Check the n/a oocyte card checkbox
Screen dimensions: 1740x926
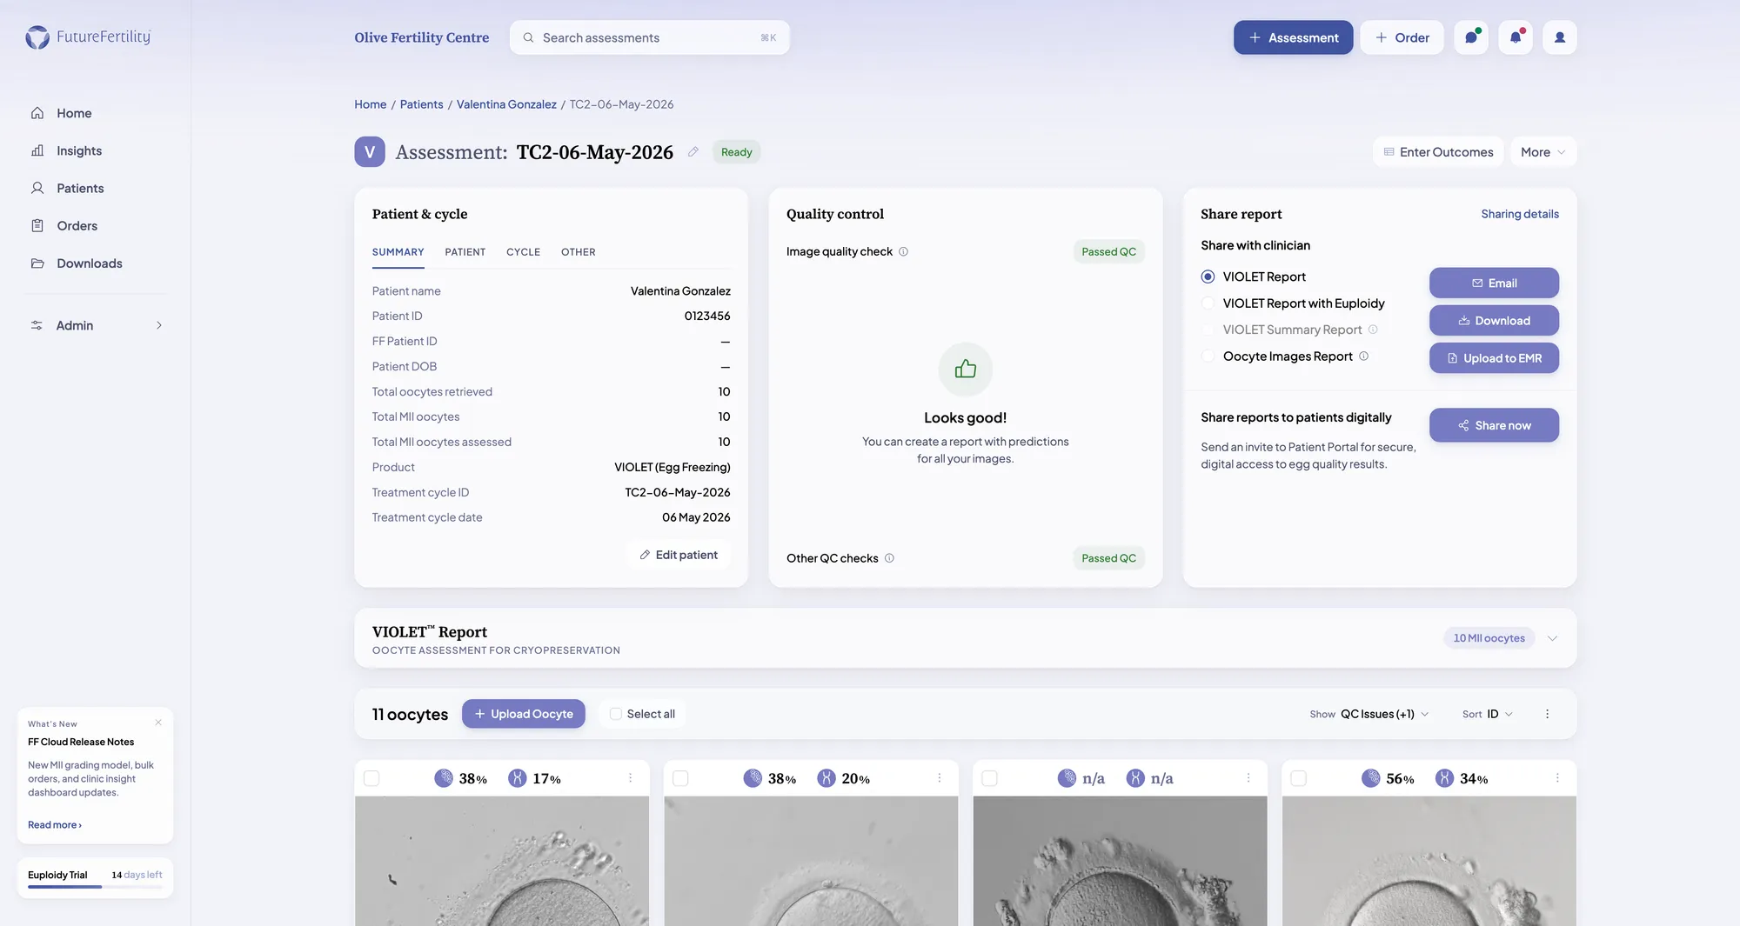[x=989, y=778]
